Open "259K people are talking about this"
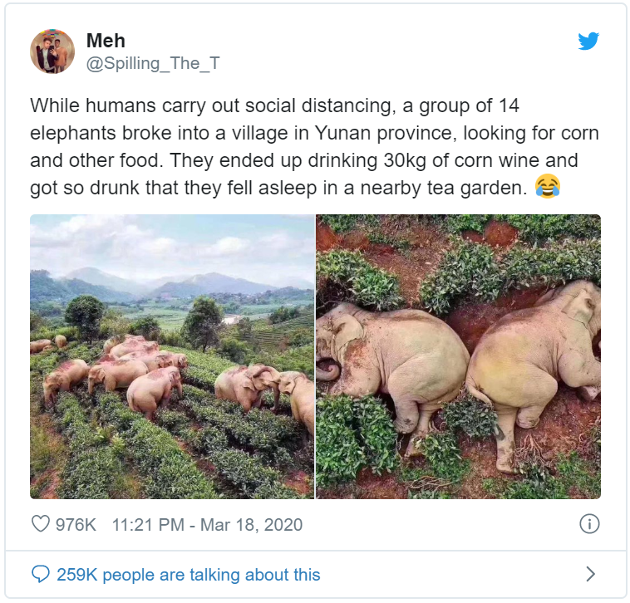Viewport: 630px width, 603px height. pos(189,575)
